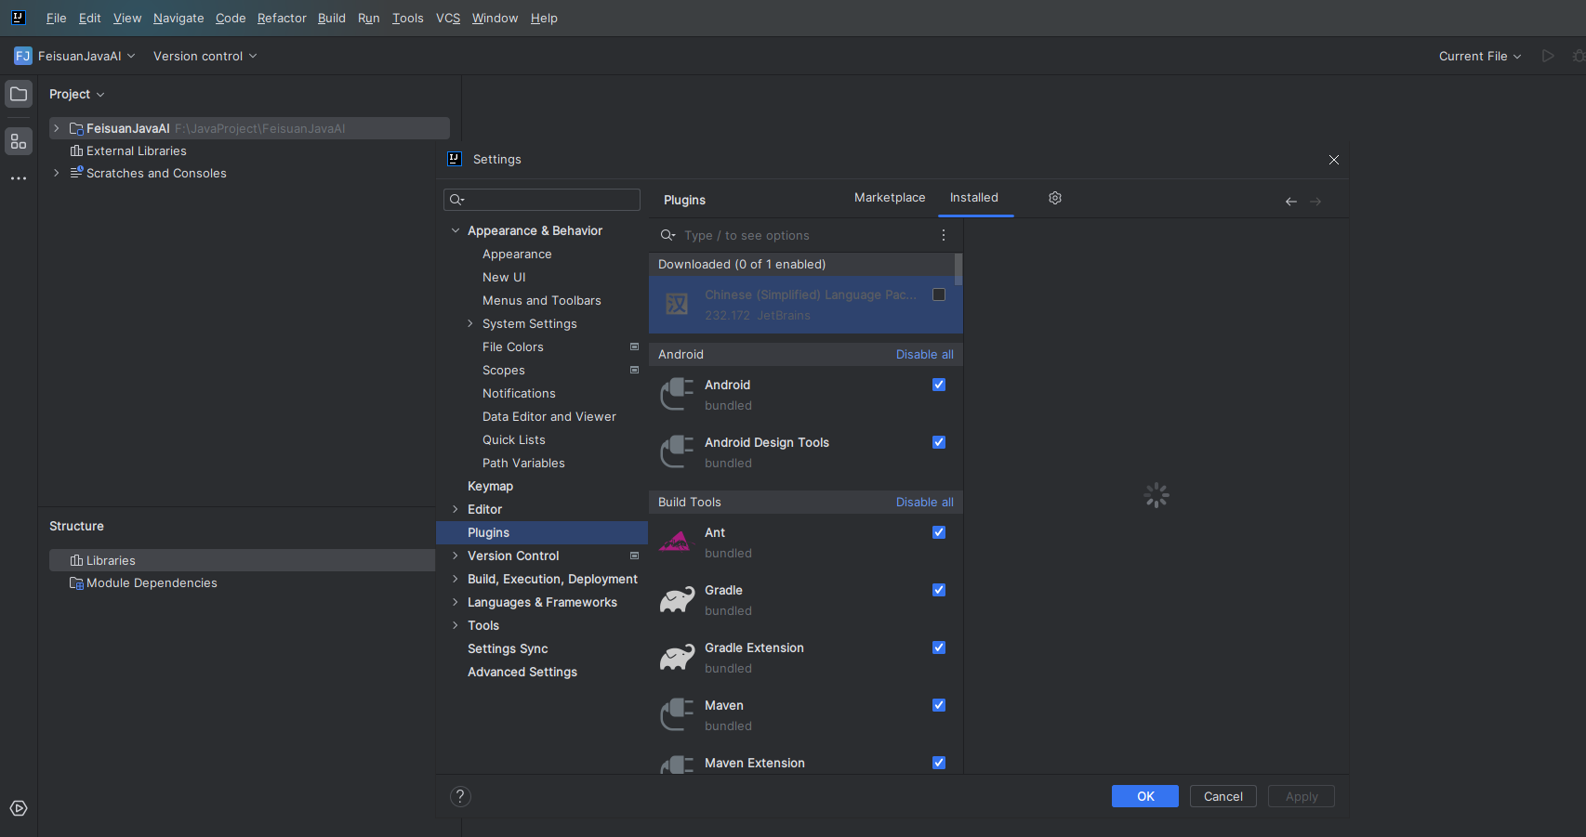Open the Version control dropdown
1586x837 pixels.
205,56
